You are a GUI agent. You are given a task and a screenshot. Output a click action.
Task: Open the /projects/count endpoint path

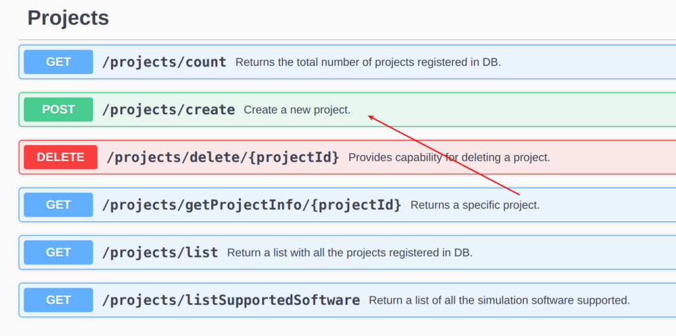[x=164, y=62]
